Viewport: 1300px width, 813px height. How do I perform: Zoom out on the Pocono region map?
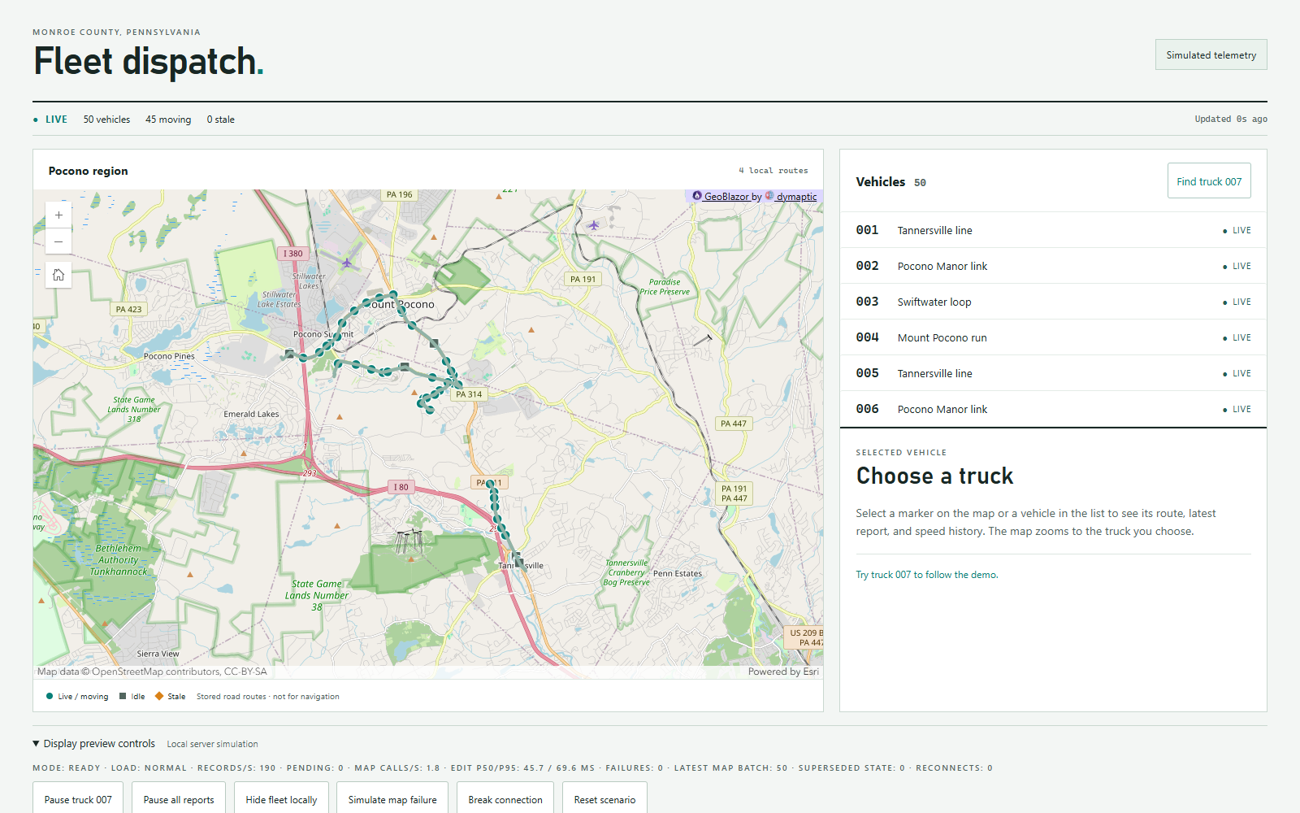coord(58,241)
